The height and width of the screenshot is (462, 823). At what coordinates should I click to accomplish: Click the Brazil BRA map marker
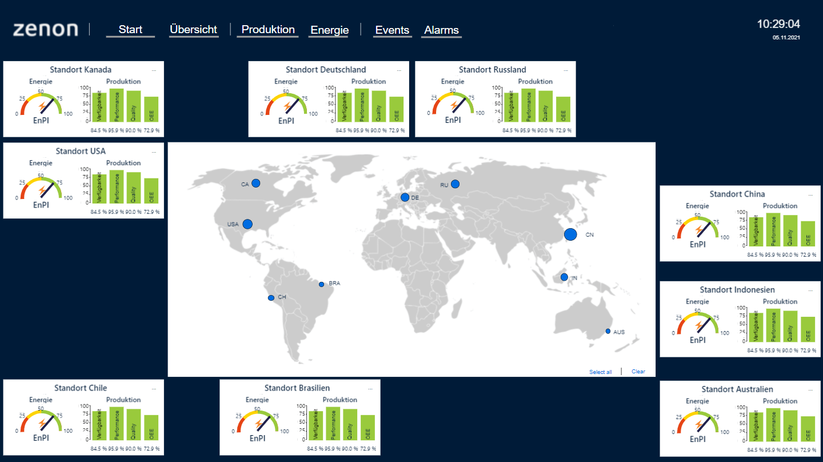(321, 285)
